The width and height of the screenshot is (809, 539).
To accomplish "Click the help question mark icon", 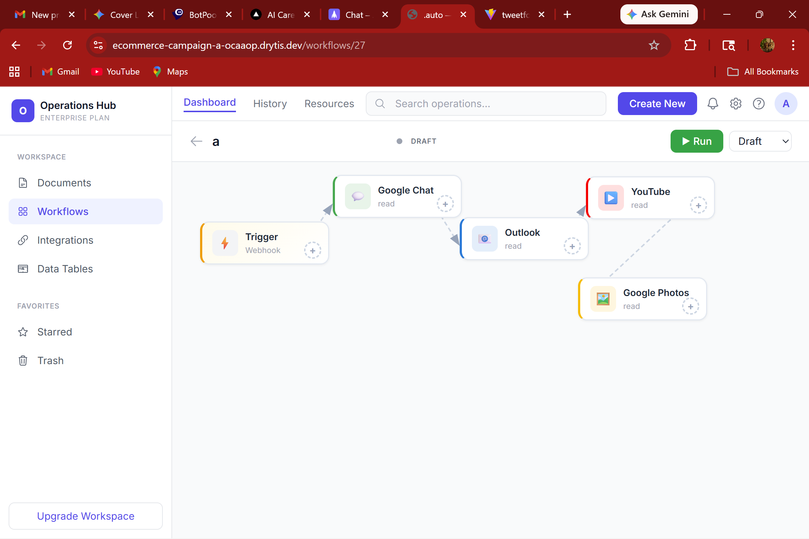I will [759, 104].
